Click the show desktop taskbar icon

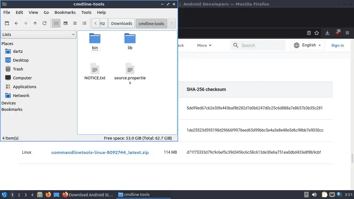click(x=56, y=195)
